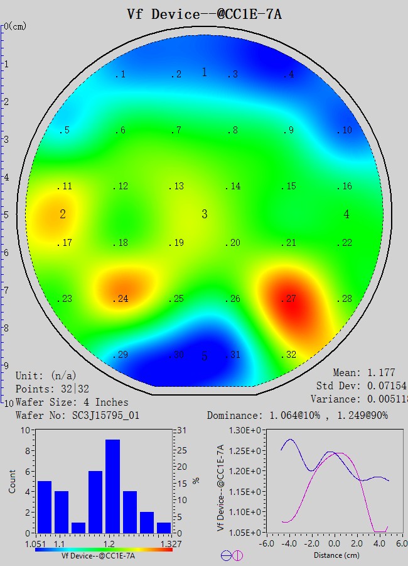The width and height of the screenshot is (408, 566).
Task: Select large site marker 4 on right edge
Action: pos(346,214)
